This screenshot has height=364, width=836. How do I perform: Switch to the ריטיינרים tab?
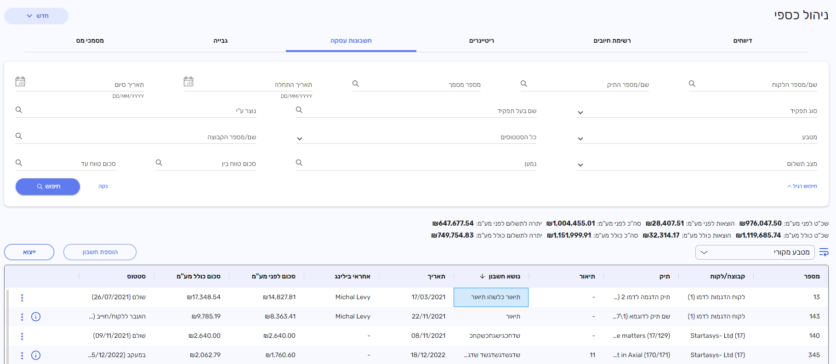[481, 41]
